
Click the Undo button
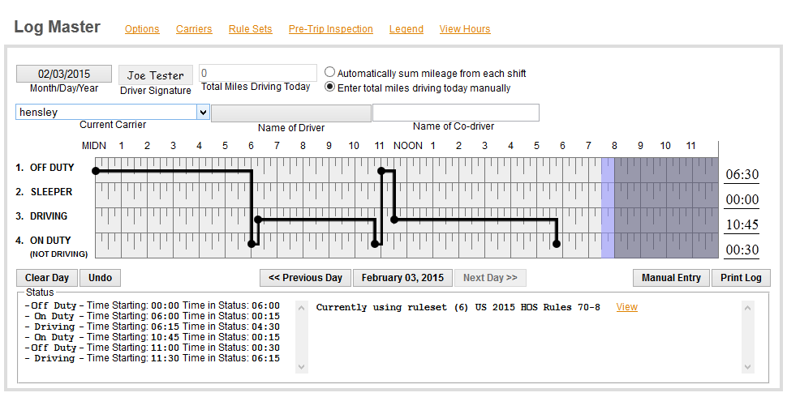(100, 278)
